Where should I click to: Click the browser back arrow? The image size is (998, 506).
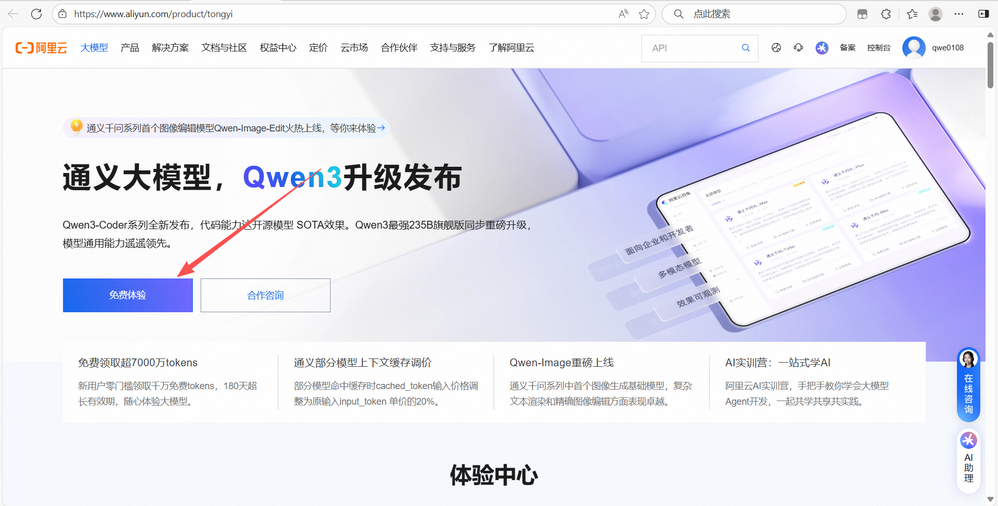click(x=13, y=14)
